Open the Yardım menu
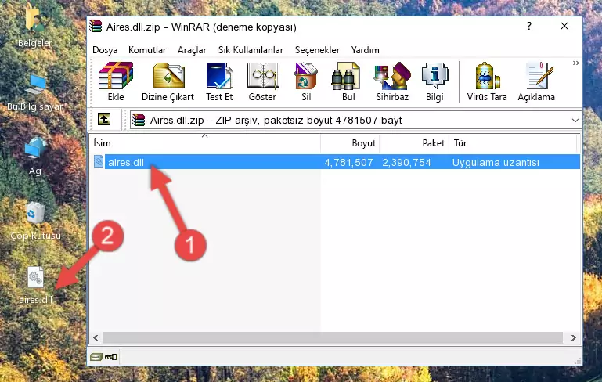The image size is (602, 382). coord(365,50)
